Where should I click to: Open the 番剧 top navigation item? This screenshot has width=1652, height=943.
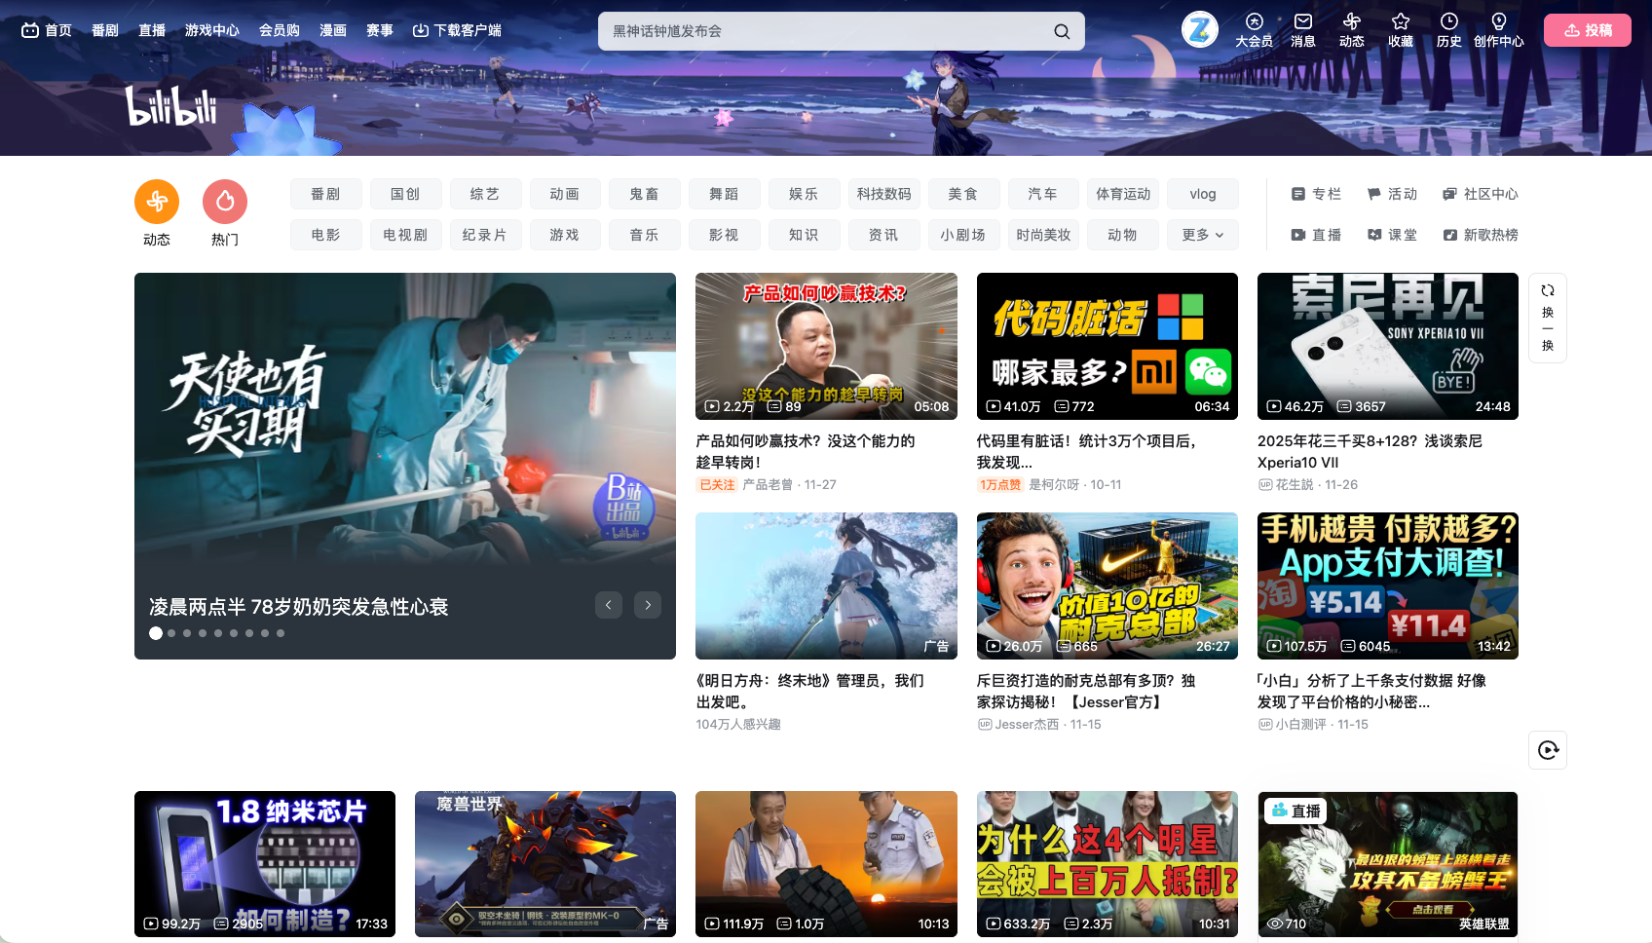tap(105, 30)
